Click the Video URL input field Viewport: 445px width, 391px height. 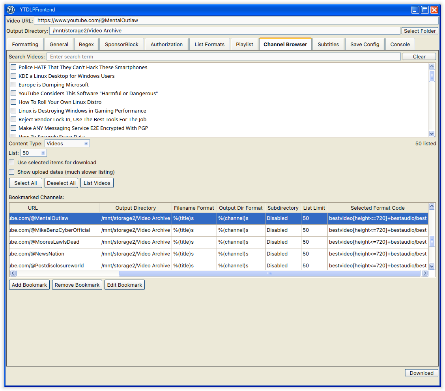236,21
